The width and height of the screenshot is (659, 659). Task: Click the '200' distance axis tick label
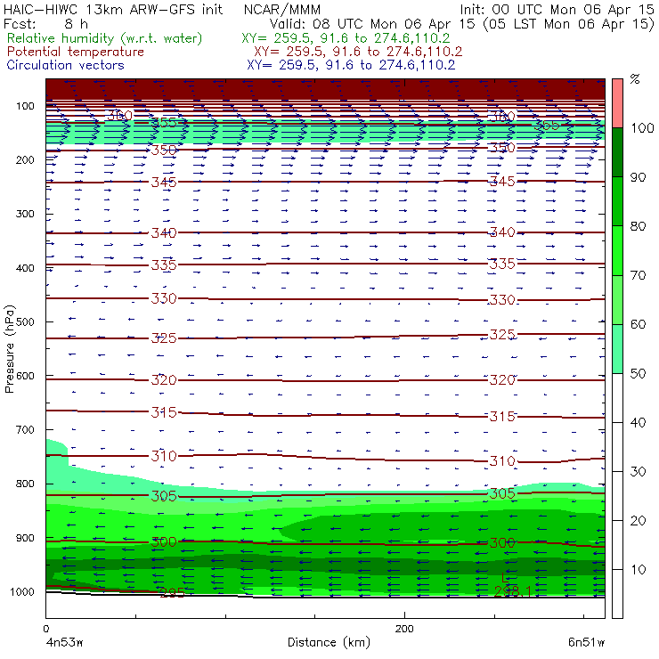pos(404,629)
